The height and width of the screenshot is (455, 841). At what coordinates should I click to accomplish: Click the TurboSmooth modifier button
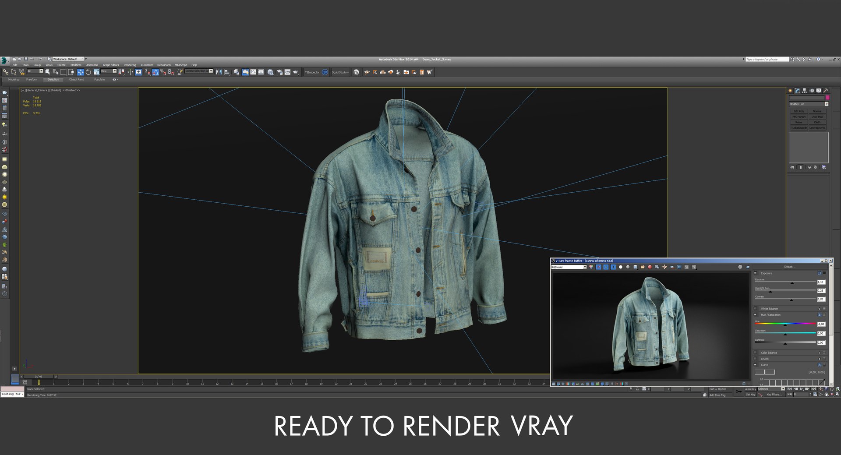click(799, 128)
